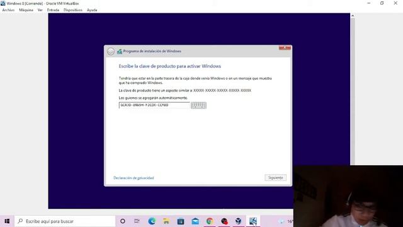Click the Windows setup title icon
The height and width of the screenshot is (227, 403).
(x=120, y=52)
